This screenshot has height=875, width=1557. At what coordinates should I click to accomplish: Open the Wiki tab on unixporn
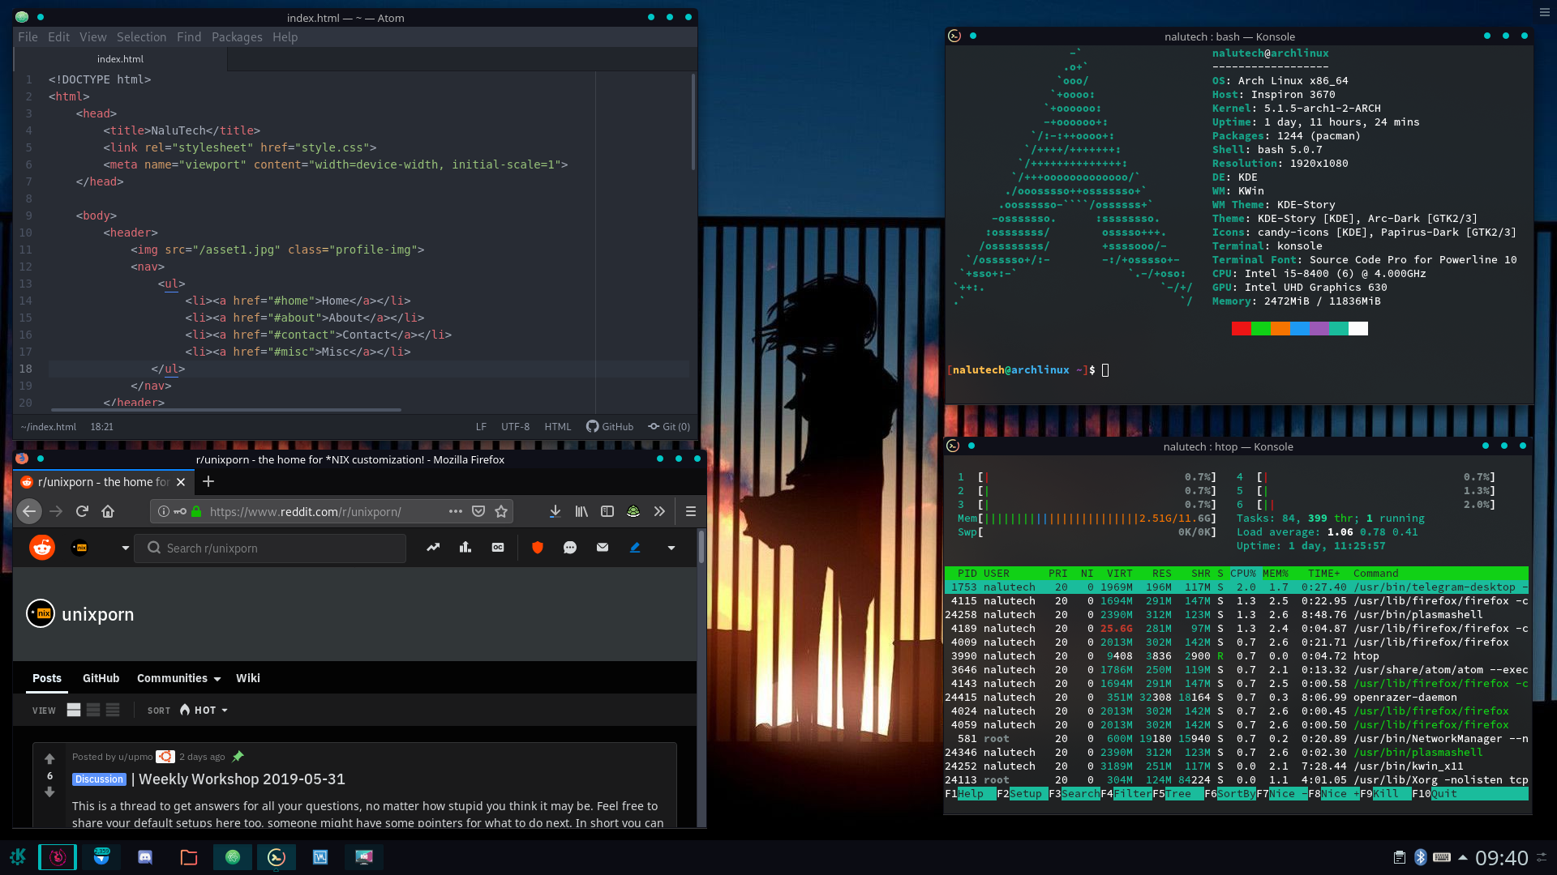tap(248, 678)
